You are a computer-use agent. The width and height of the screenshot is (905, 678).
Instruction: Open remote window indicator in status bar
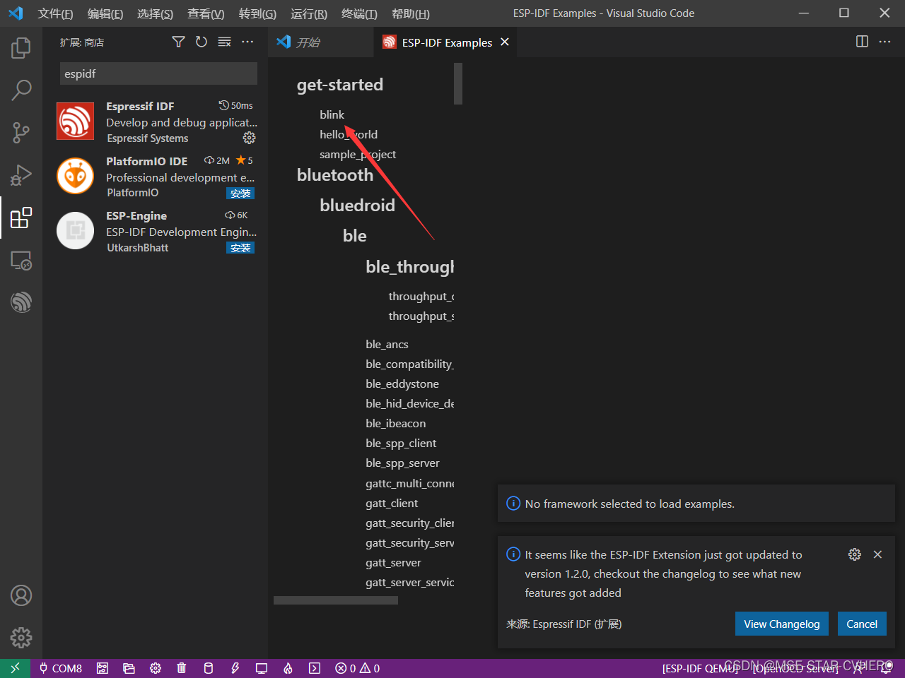(x=15, y=668)
